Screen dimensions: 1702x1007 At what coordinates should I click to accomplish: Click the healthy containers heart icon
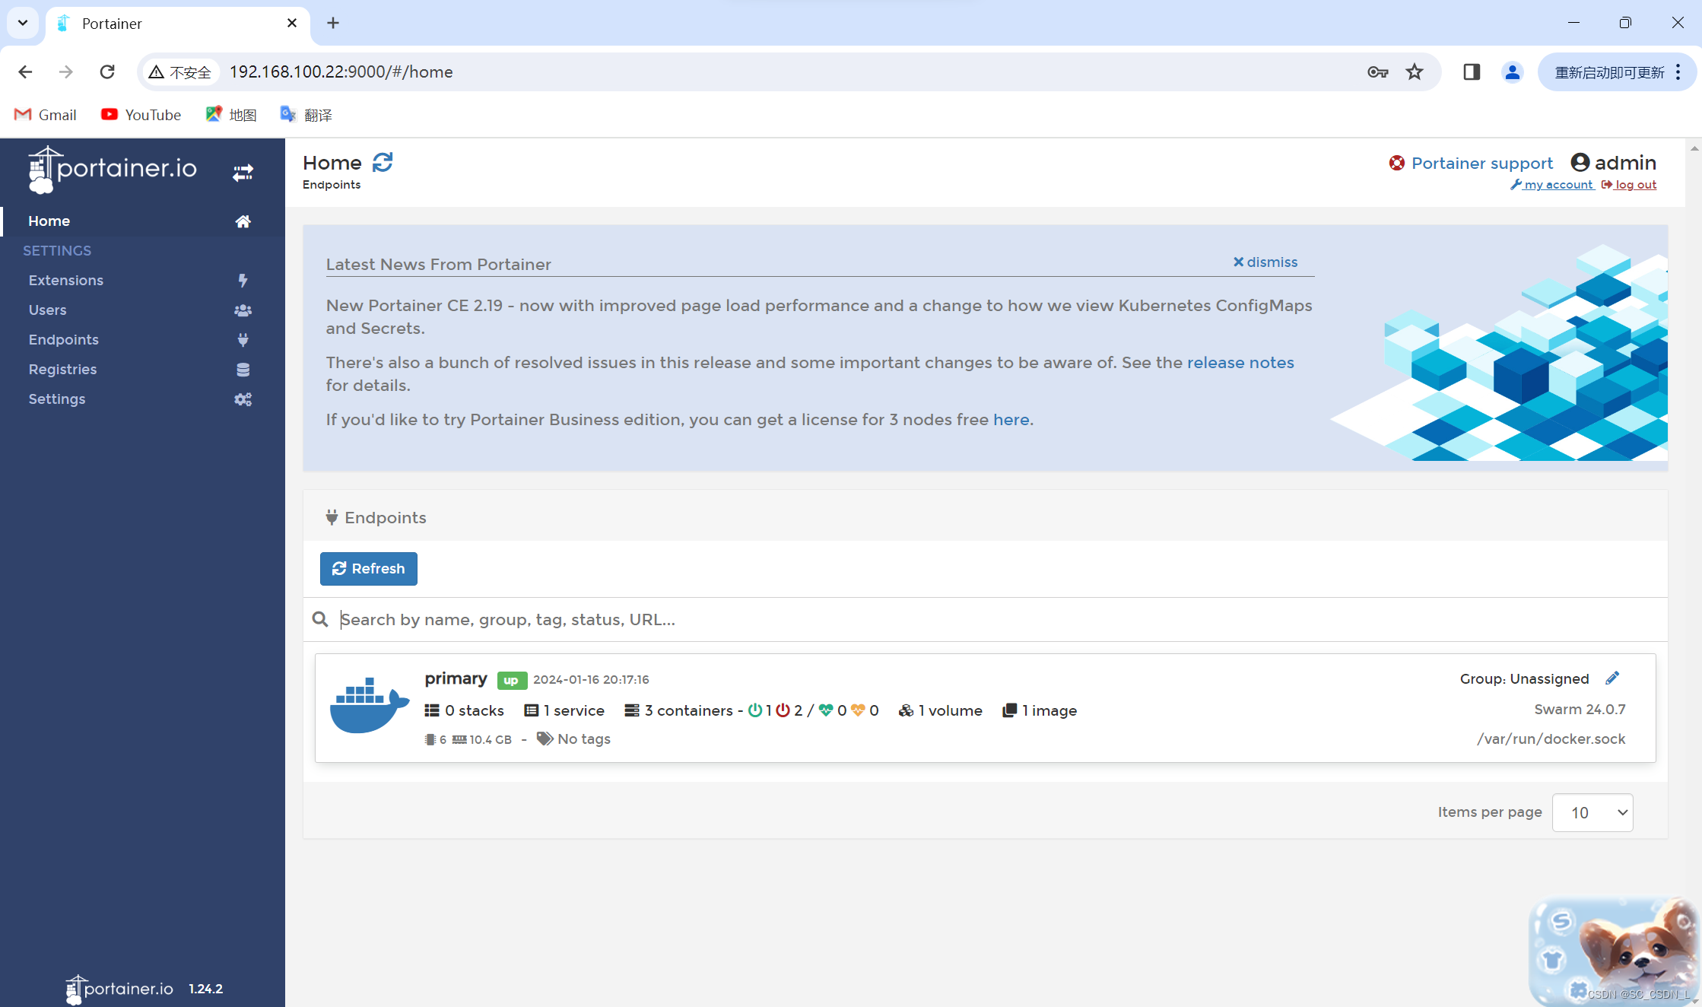(x=826, y=710)
